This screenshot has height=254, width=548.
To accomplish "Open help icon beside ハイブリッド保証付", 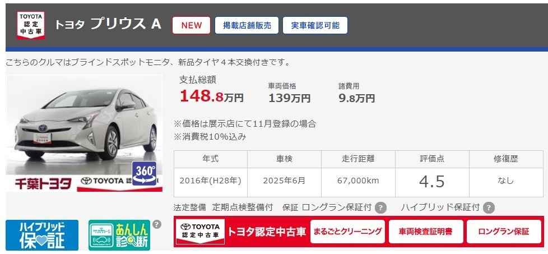I will 489,208.
